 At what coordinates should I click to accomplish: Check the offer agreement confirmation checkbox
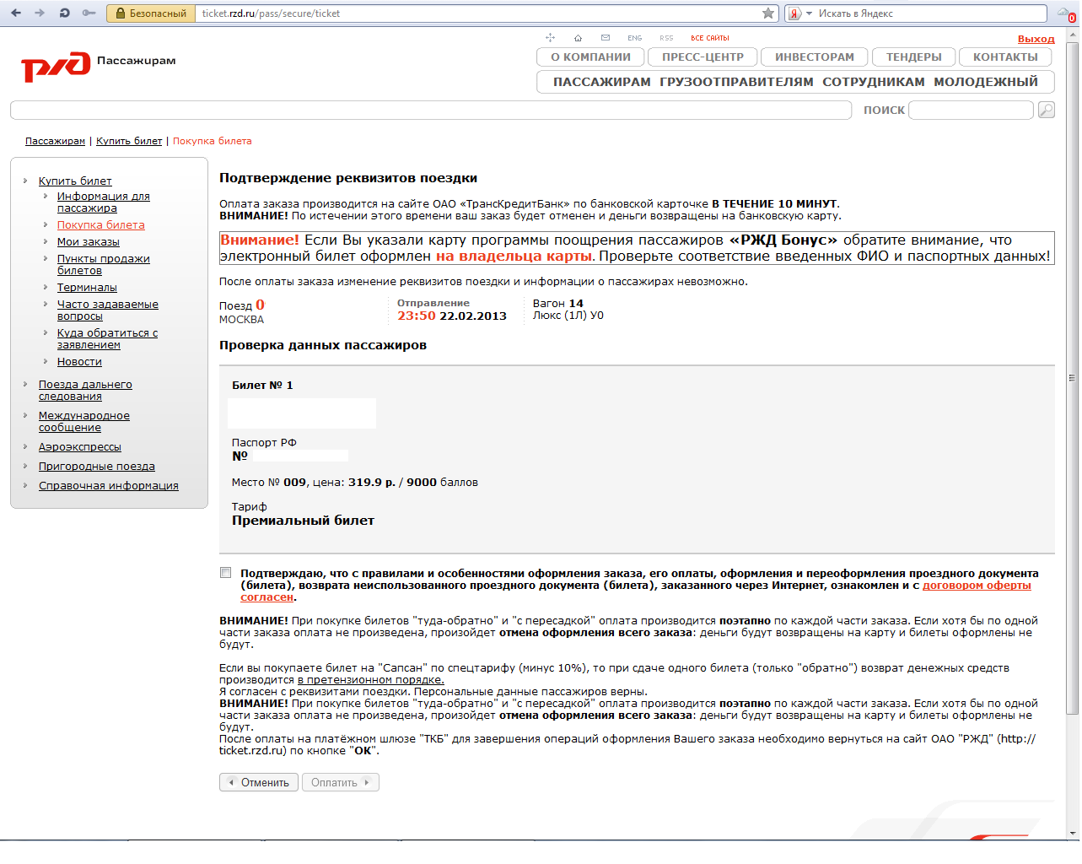click(225, 573)
